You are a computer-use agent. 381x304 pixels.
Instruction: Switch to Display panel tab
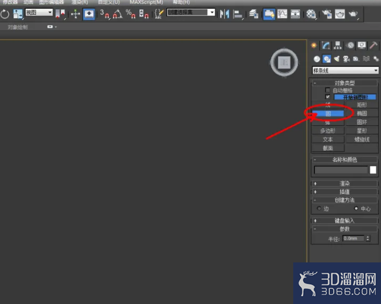coord(362,45)
